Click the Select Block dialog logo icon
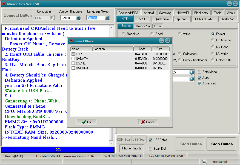This screenshot has width=240, height=165. (71, 41)
